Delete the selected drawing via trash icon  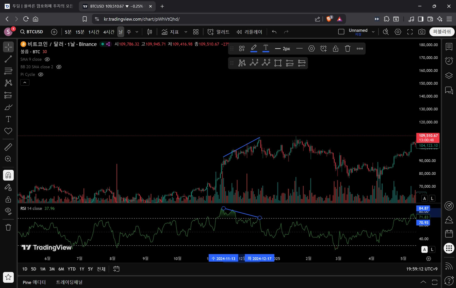coord(347,49)
